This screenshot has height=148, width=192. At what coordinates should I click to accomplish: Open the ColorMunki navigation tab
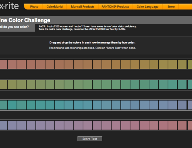(55, 7)
